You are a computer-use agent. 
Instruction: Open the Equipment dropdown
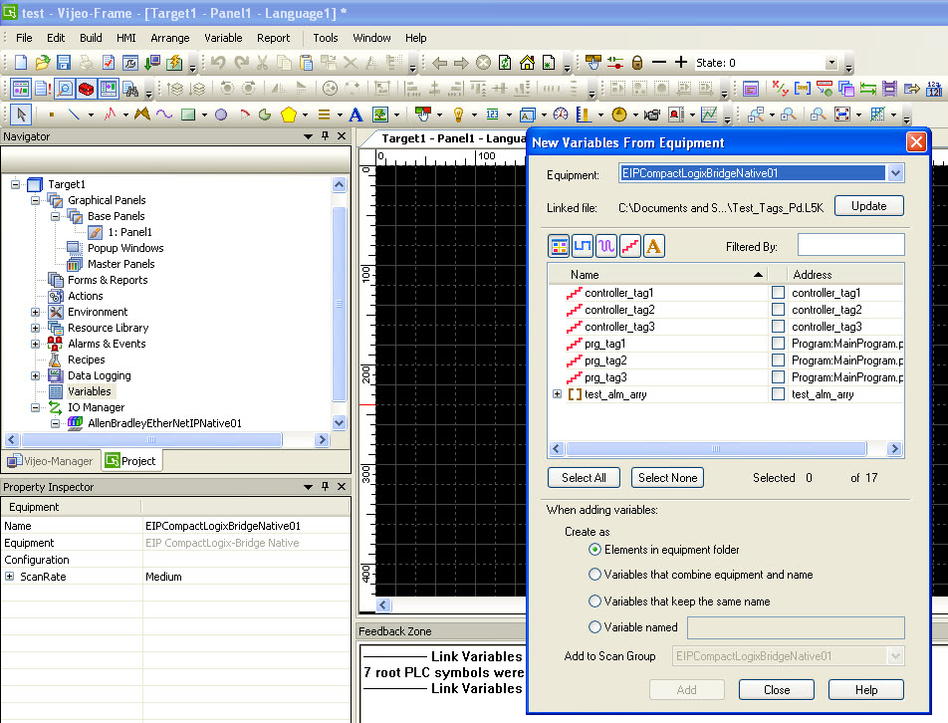pyautogui.click(x=895, y=173)
